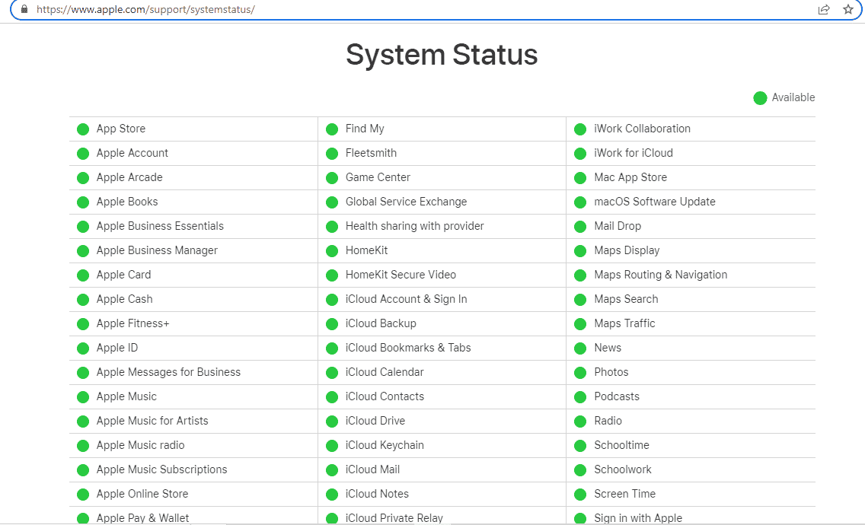Click the green status dot for Apple Card
The image size is (865, 525).
83,275
